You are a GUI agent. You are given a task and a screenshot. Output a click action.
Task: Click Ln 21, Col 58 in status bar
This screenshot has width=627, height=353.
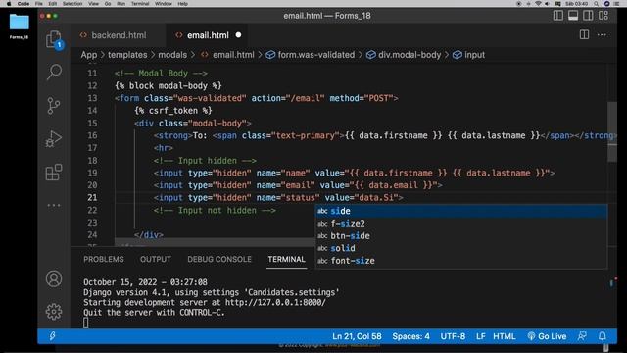pos(357,336)
